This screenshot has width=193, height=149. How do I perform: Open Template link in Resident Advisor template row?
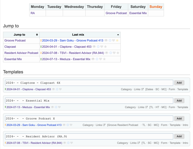point(175,143)
